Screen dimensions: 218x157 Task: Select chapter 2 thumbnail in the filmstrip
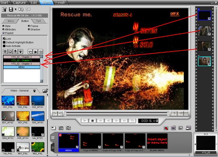[204, 31]
